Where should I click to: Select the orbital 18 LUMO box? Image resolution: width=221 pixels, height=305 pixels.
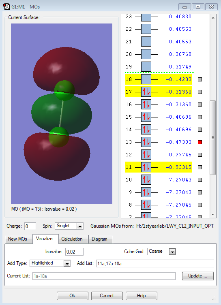point(146,79)
